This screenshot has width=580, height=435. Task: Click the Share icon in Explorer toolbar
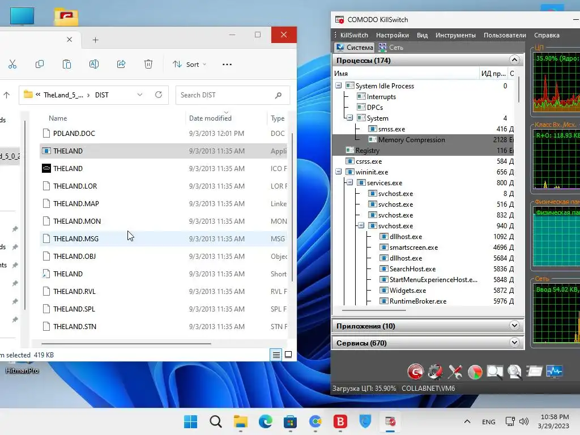[x=121, y=65]
